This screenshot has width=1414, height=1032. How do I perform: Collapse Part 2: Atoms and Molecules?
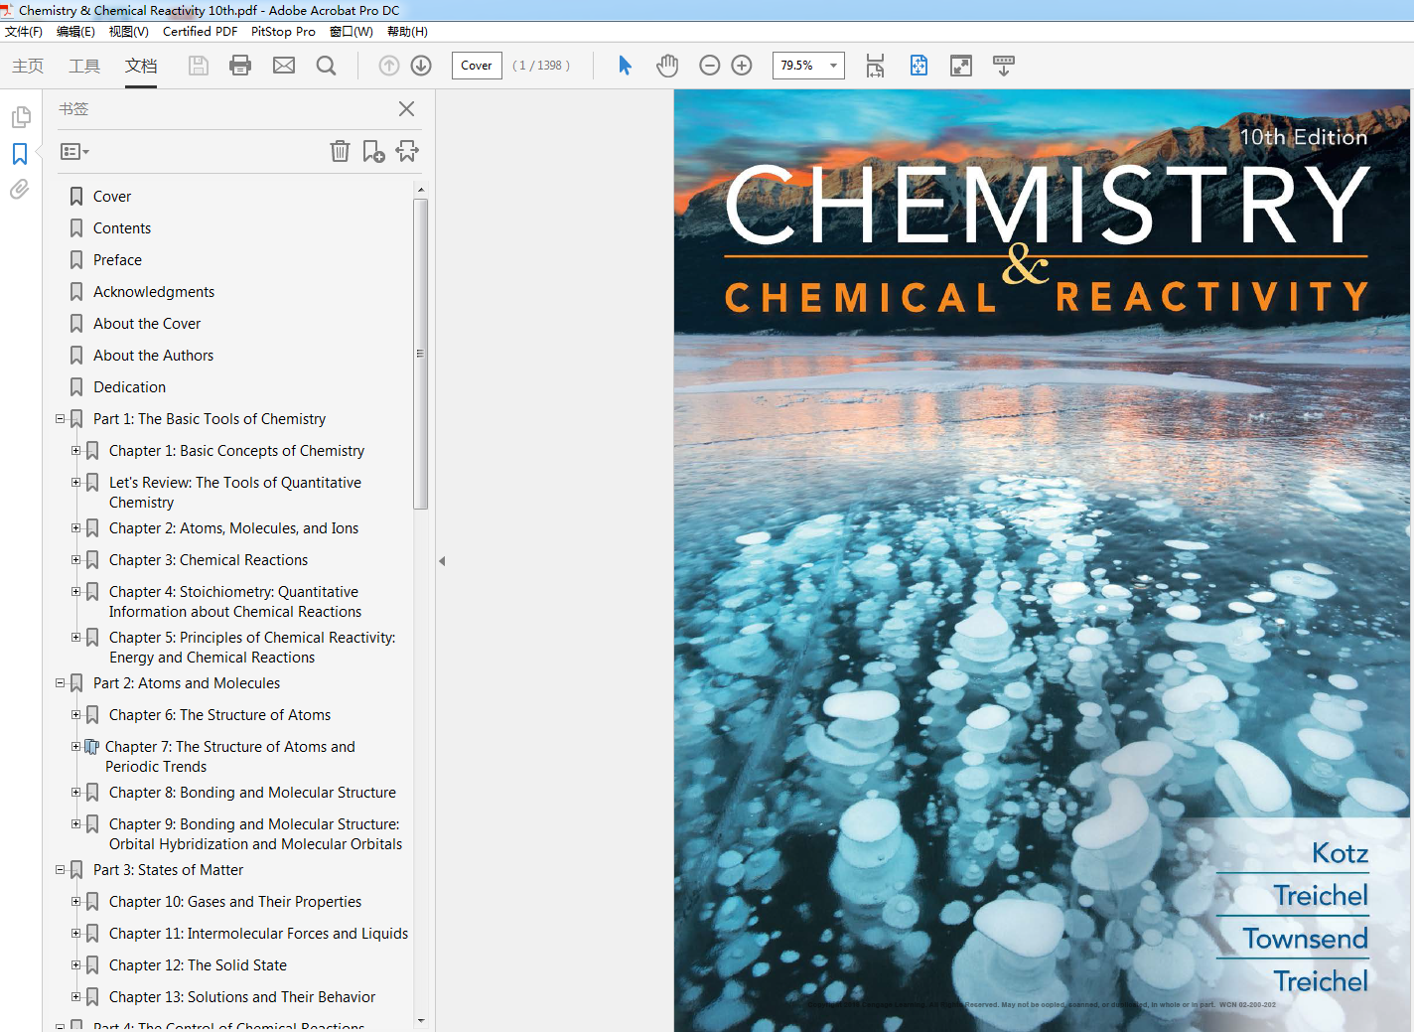(60, 683)
